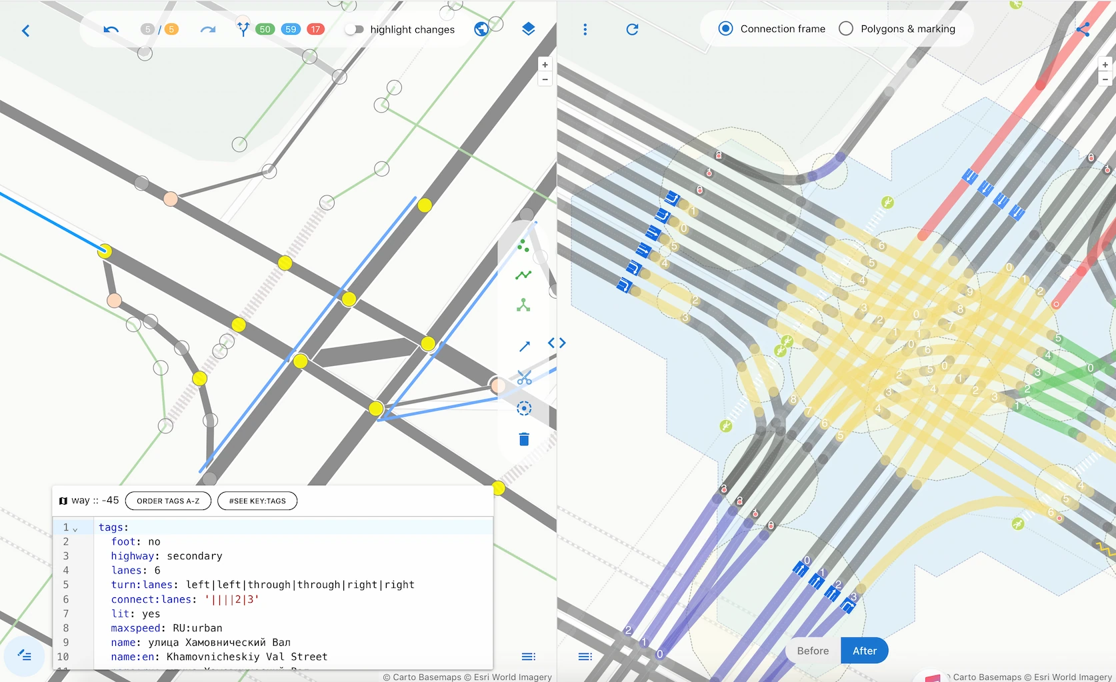1116x682 pixels.
Task: Click the blue 59 counter badge
Action: [291, 29]
